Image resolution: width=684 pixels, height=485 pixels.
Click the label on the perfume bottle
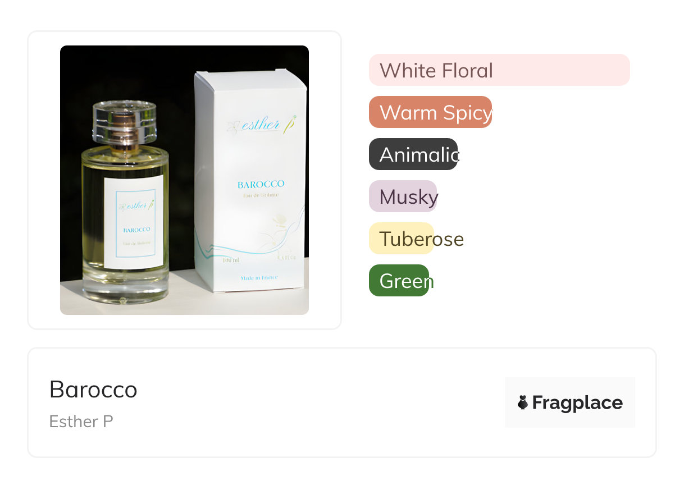coord(134,223)
